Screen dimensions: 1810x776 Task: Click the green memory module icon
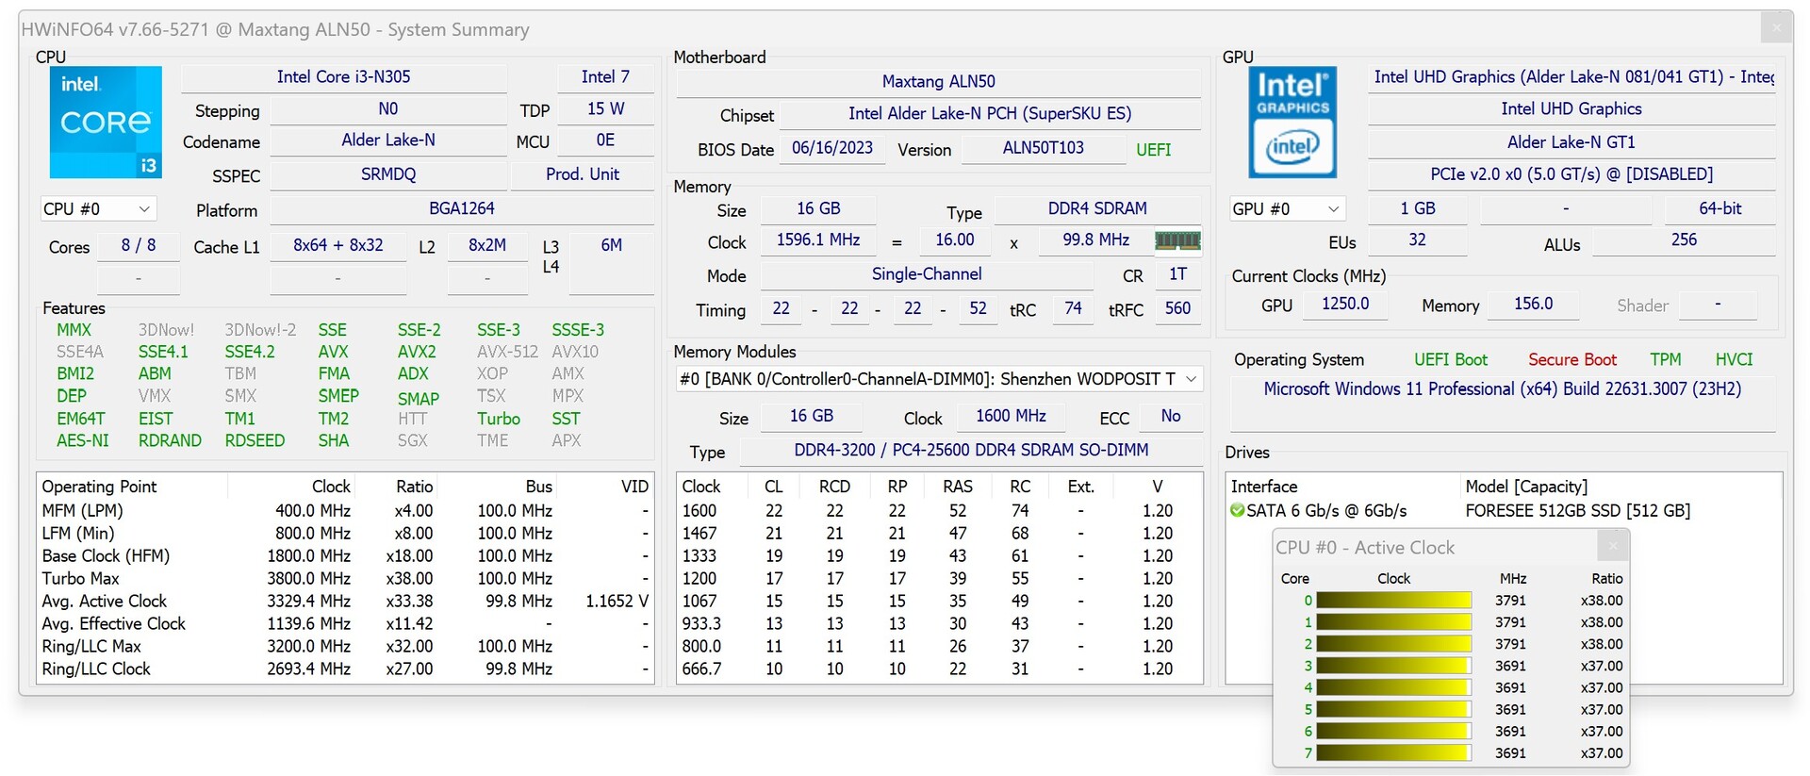point(1177,240)
